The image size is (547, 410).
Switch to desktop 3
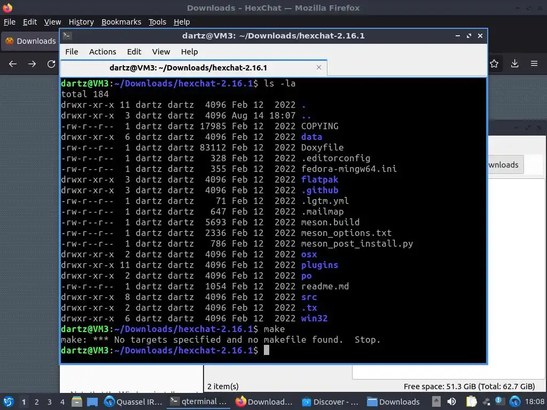(x=50, y=402)
